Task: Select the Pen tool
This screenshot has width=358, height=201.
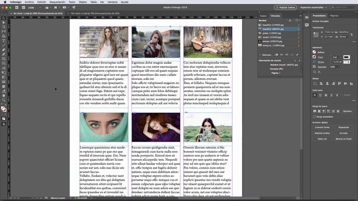Action: 3,50
